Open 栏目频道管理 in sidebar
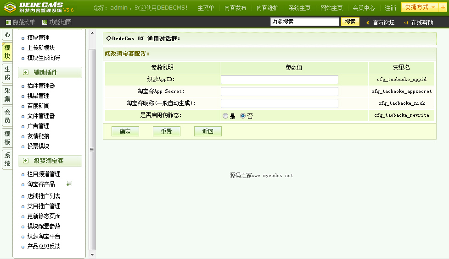 click(44, 174)
